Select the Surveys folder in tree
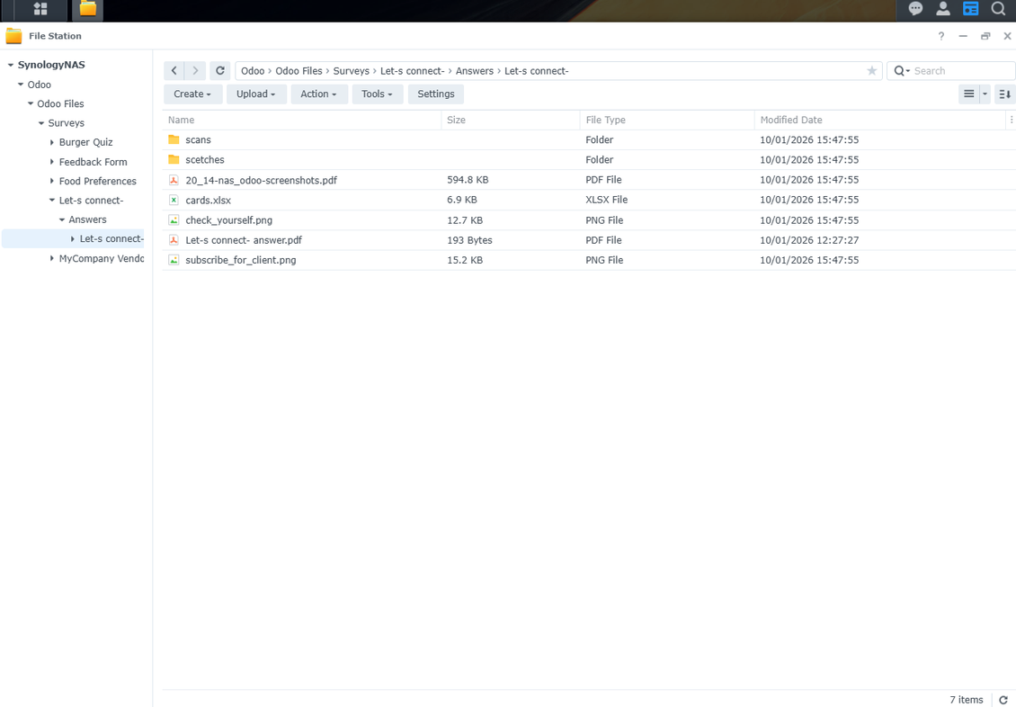The height and width of the screenshot is (707, 1016). coord(67,123)
